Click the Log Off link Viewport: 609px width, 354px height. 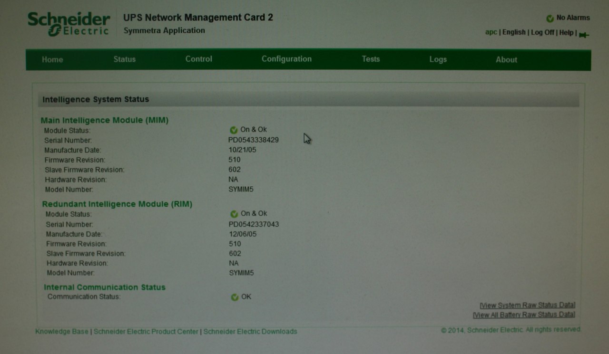(542, 32)
